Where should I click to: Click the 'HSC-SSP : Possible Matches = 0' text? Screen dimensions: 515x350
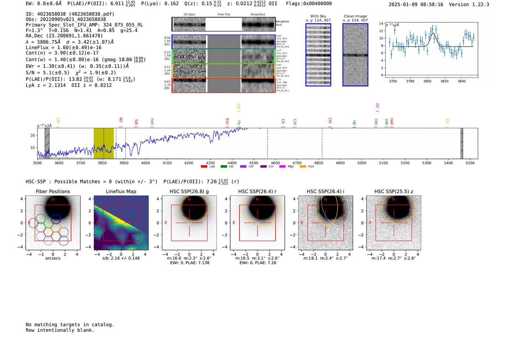click(69, 182)
